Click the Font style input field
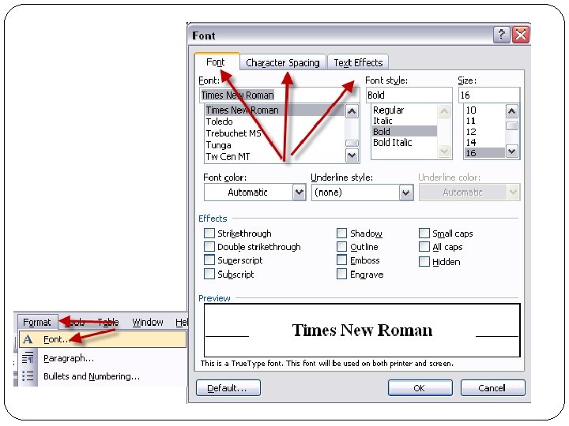569x426 pixels. point(409,95)
